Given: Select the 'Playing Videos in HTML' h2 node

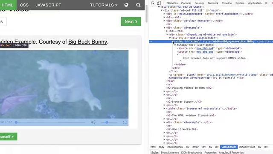Looking at the screenshot, I should click(x=189, y=88).
